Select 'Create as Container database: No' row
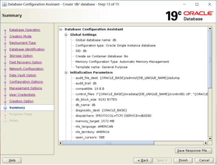 tap(102, 56)
